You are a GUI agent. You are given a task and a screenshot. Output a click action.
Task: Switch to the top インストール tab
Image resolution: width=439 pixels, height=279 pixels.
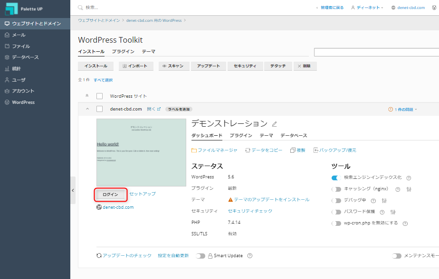pyautogui.click(x=91, y=52)
